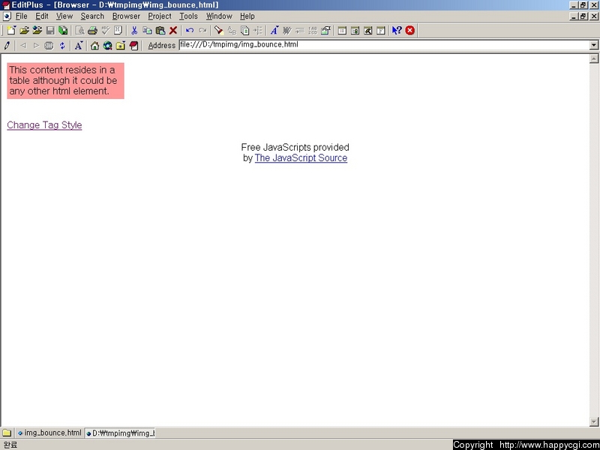
Task: Click the Context Help arrow-question icon
Action: pyautogui.click(x=397, y=31)
